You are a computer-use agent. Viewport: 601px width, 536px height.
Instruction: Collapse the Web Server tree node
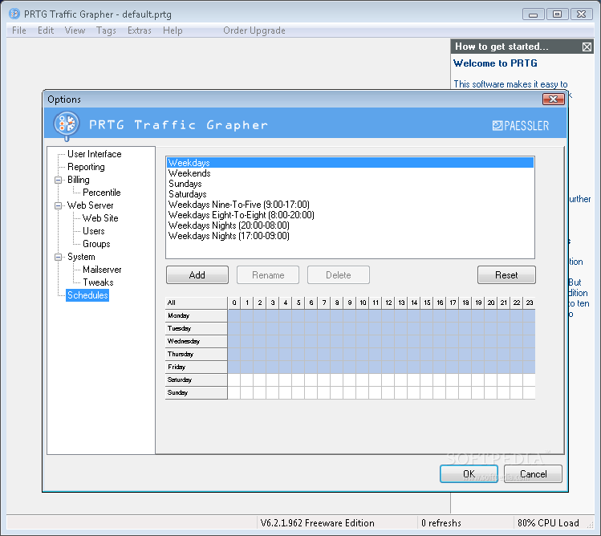pos(59,205)
